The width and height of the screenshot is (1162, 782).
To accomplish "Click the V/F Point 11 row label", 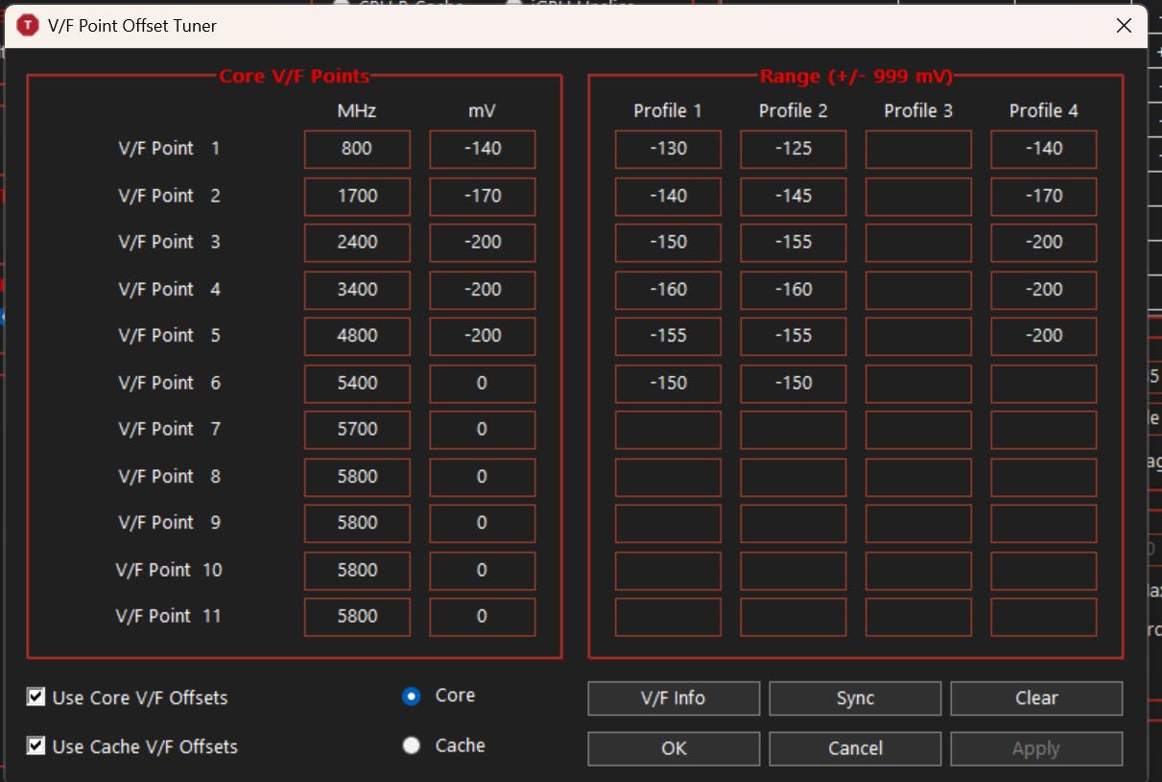I will click(x=168, y=616).
